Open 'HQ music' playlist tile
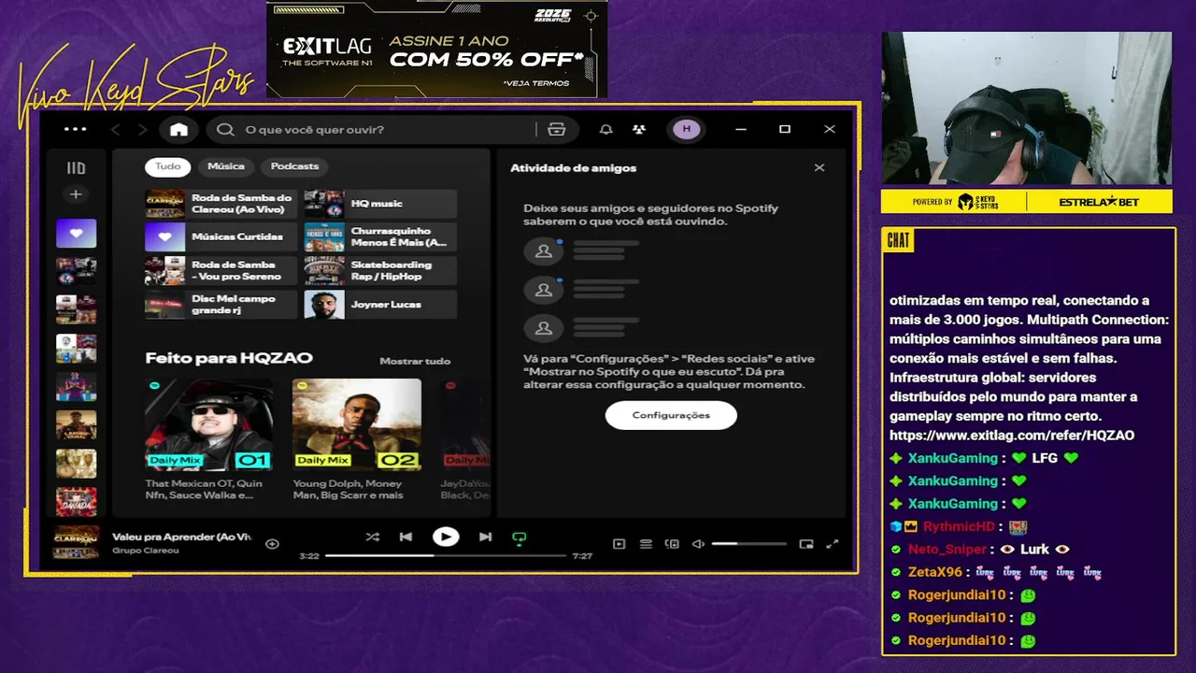Image resolution: width=1196 pixels, height=673 pixels. (380, 204)
